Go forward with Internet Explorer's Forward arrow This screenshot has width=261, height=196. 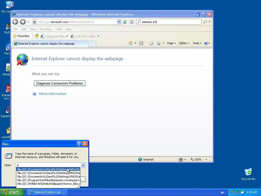(x=23, y=22)
